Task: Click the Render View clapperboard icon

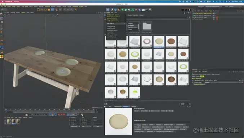Action: 182,10
